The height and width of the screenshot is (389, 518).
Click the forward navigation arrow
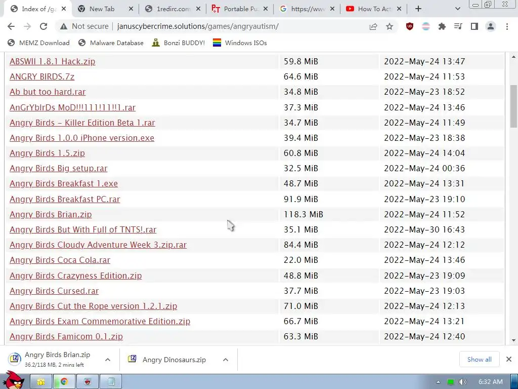coord(27,26)
